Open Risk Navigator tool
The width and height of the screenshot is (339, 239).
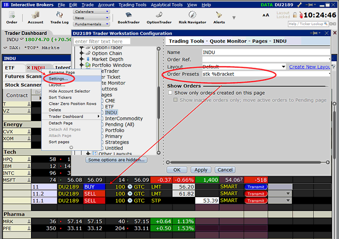pyautogui.click(x=192, y=17)
